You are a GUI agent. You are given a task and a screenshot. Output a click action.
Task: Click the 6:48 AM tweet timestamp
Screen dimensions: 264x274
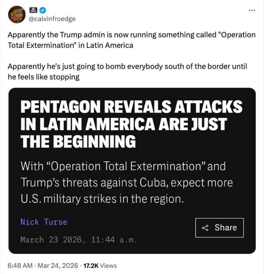[x=19, y=265]
